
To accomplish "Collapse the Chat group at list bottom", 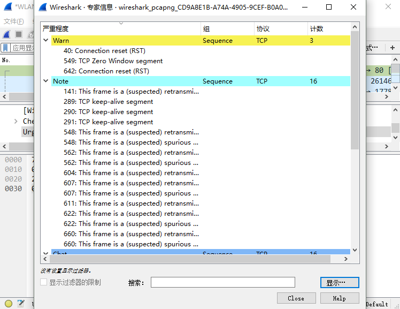I will coord(46,253).
